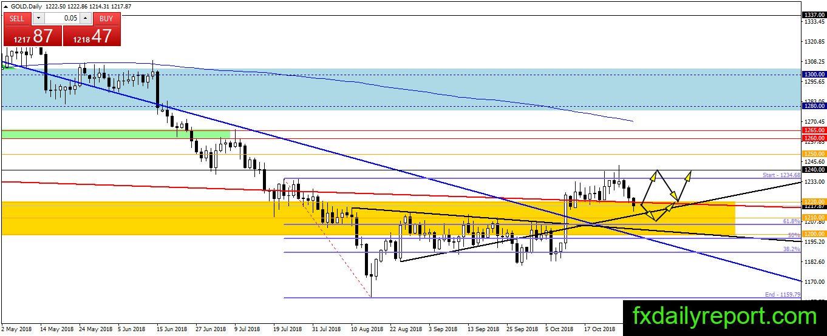Select the 1200.00 orange price label
The height and width of the screenshot is (336, 827).
pyautogui.click(x=814, y=234)
